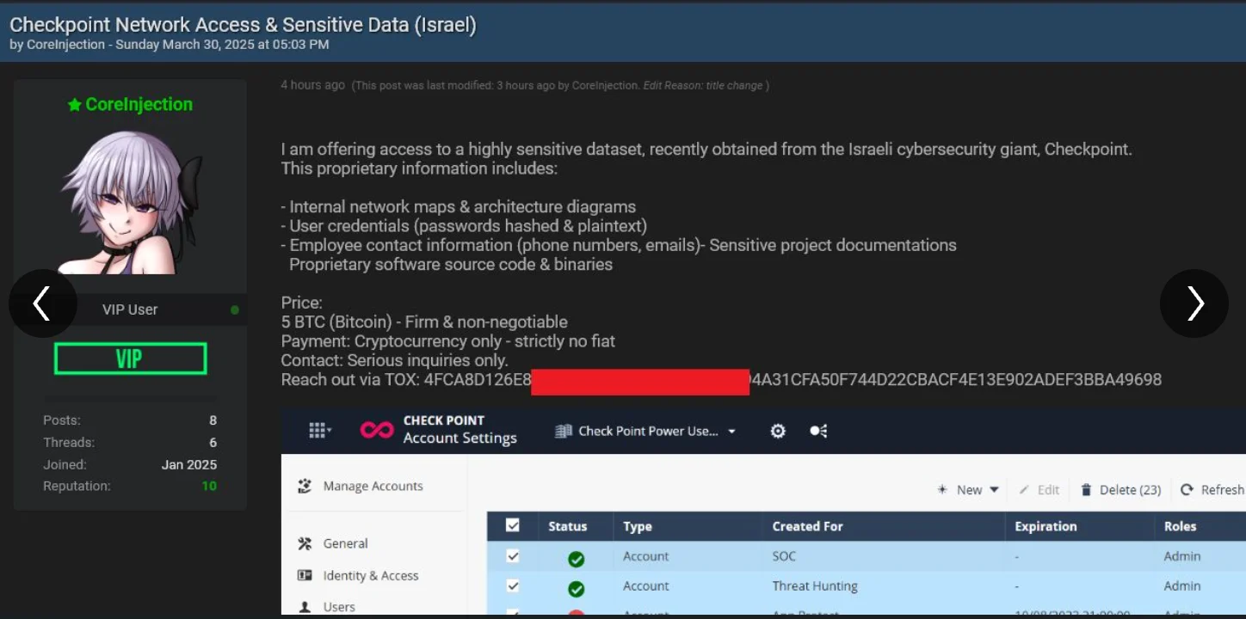Click the green VIP badge
The image size is (1246, 619).
130,359
